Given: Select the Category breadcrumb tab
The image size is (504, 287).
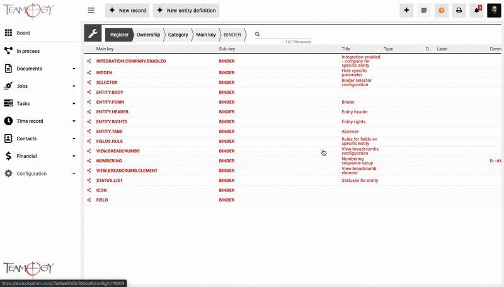Looking at the screenshot, I should [178, 35].
